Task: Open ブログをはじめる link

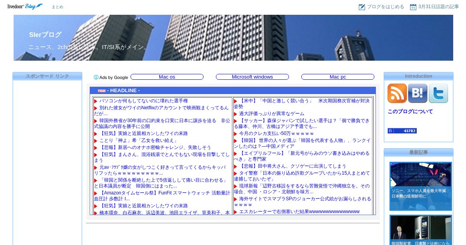Action: coord(385,7)
